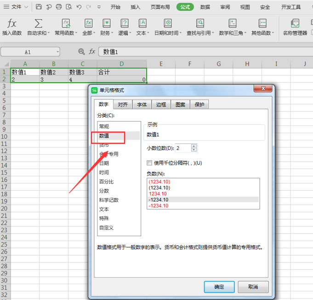313x300 pixels.
Task: Click the Insert Function fx icon
Action: 12,23
